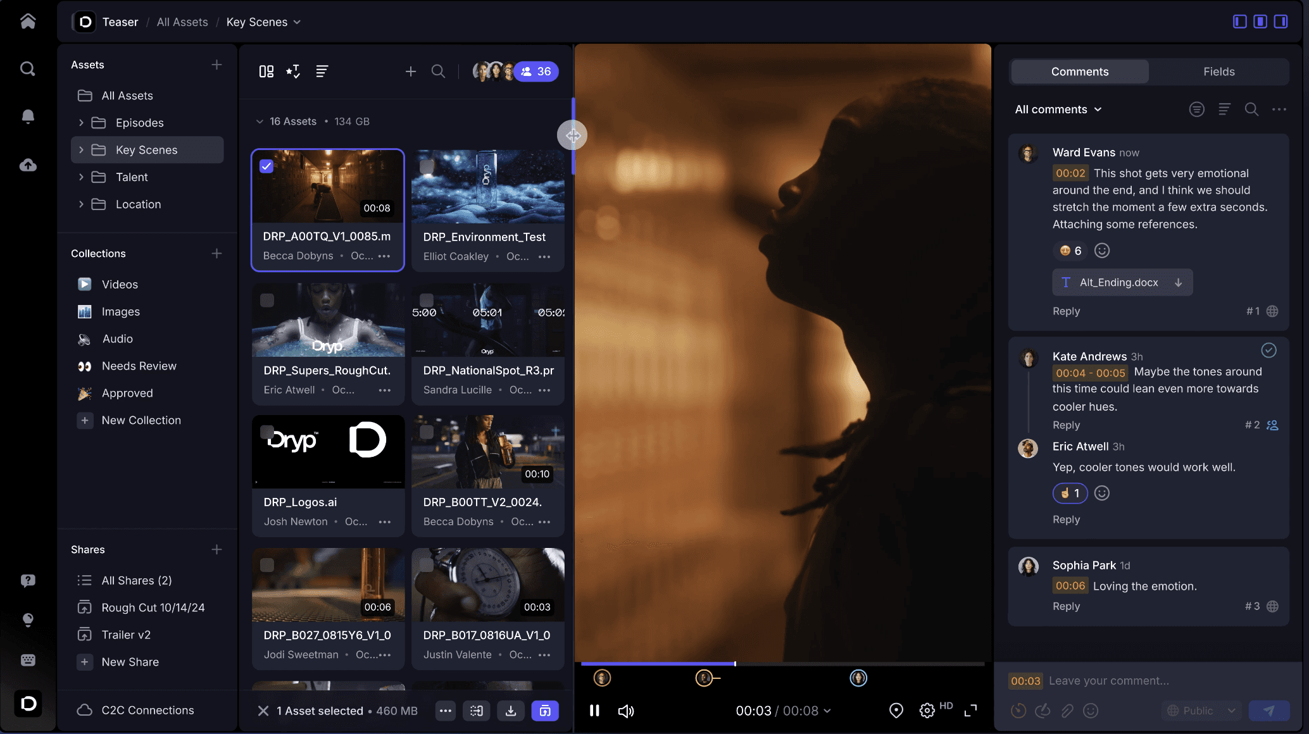1309x734 pixels.
Task: Mute the player volume
Action: click(626, 711)
